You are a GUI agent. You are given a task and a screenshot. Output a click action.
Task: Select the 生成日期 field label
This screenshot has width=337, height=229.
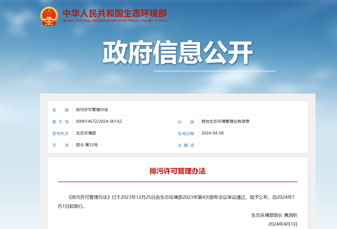(186, 133)
